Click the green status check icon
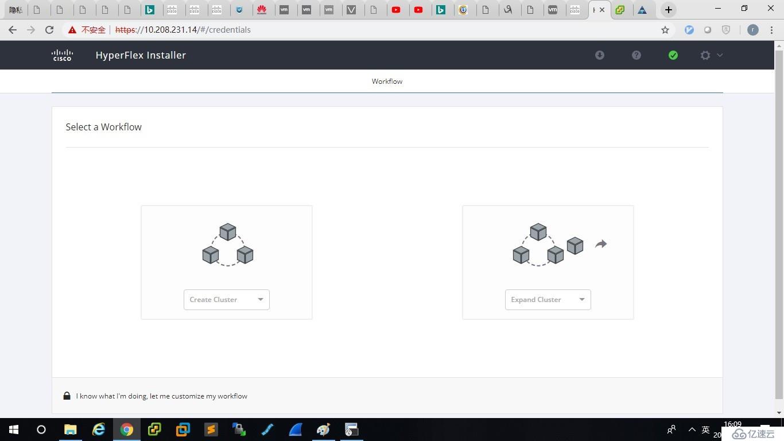 click(x=673, y=55)
